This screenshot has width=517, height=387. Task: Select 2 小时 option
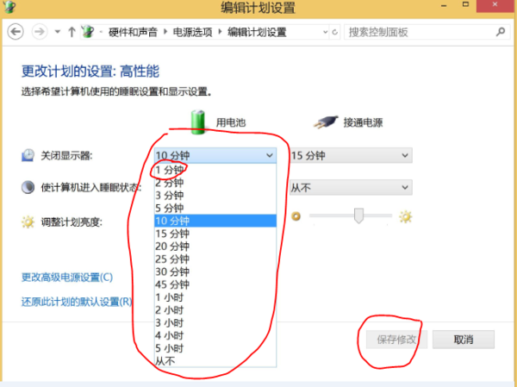[215, 309]
